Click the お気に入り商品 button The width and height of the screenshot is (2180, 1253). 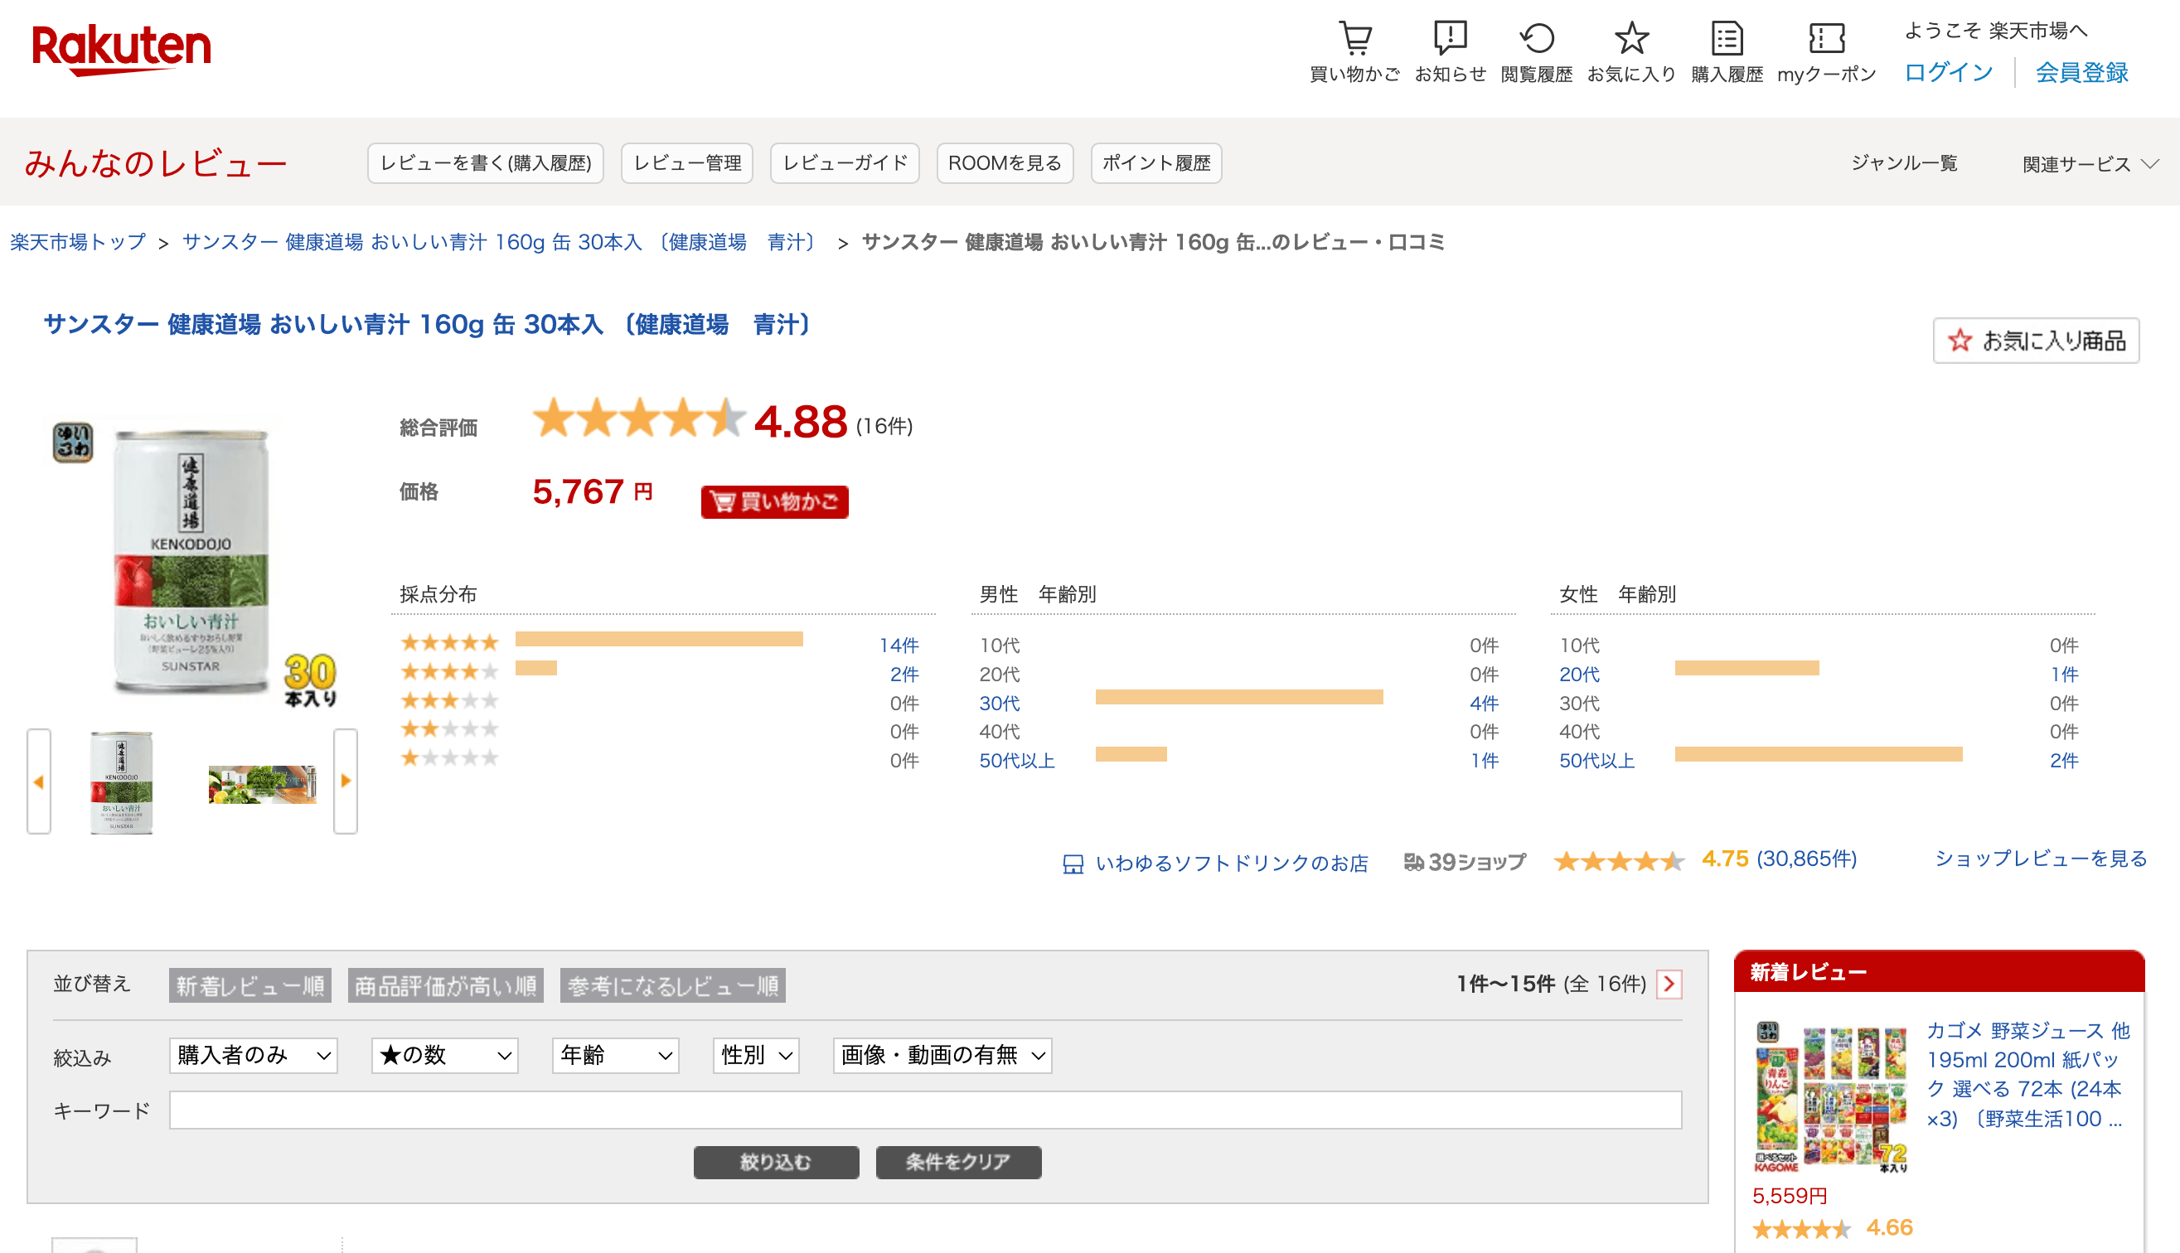coord(2036,341)
